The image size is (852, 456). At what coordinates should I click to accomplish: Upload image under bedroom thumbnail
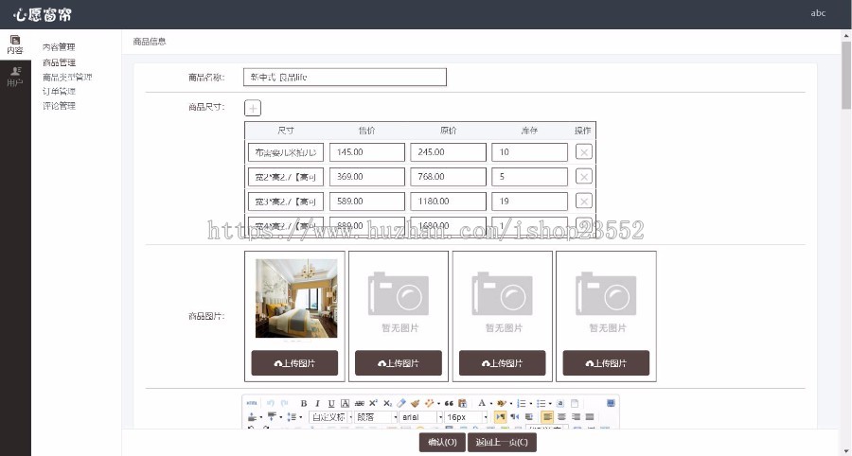[x=294, y=363]
